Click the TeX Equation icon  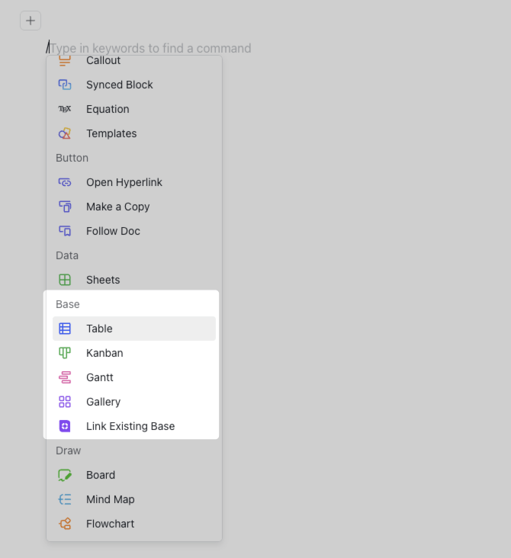(x=65, y=109)
